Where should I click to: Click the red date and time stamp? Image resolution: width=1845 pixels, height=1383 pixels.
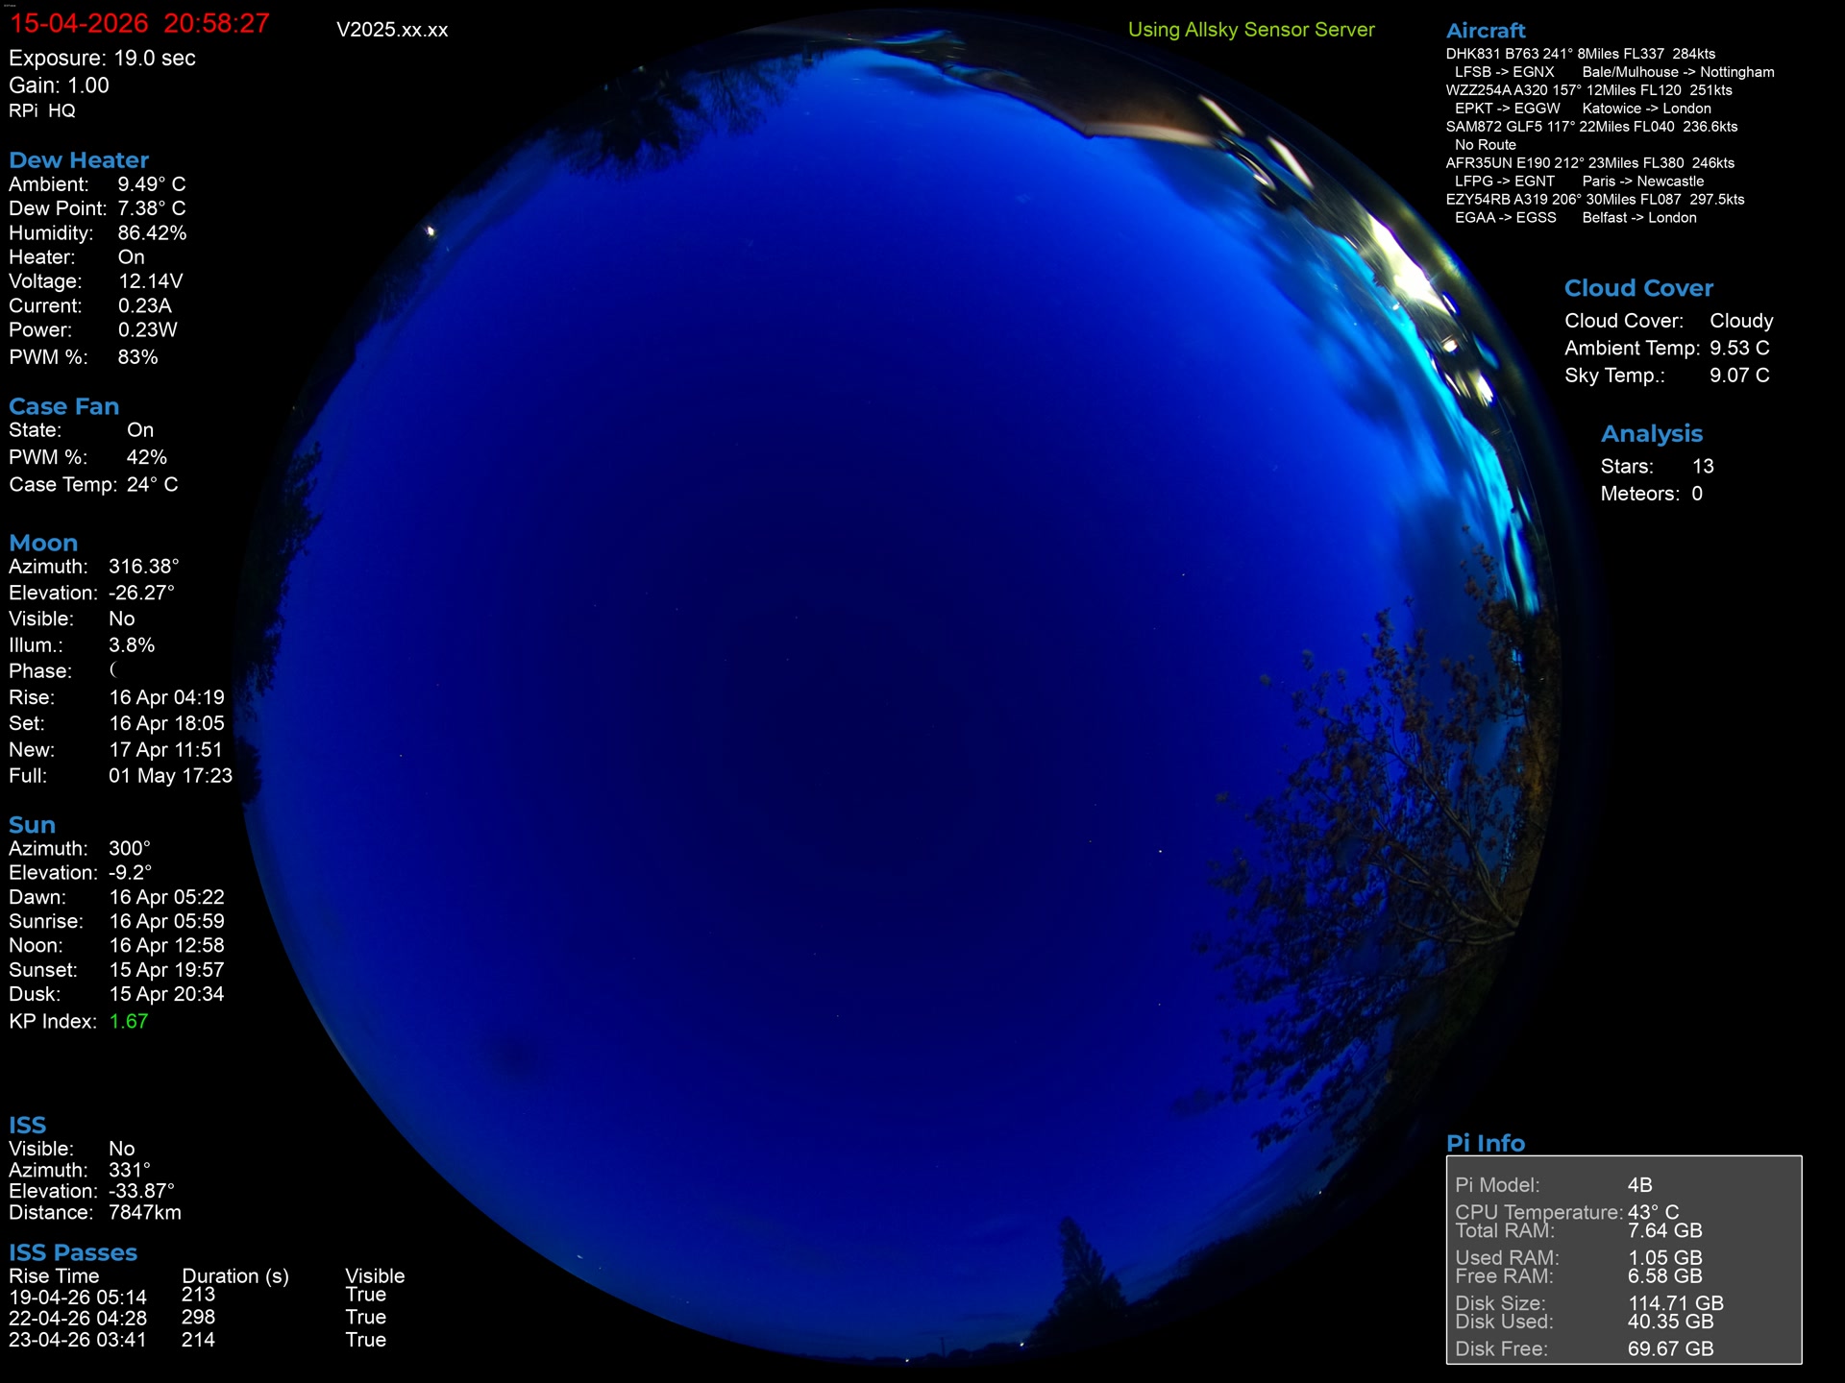pos(139,23)
